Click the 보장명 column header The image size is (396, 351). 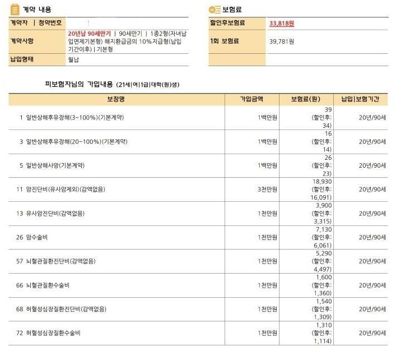click(x=116, y=99)
